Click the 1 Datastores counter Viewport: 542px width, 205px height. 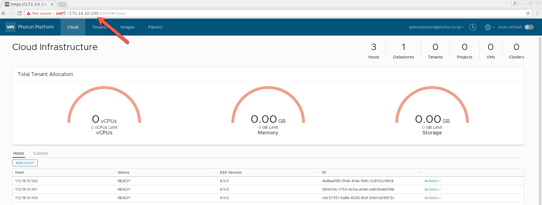point(404,51)
